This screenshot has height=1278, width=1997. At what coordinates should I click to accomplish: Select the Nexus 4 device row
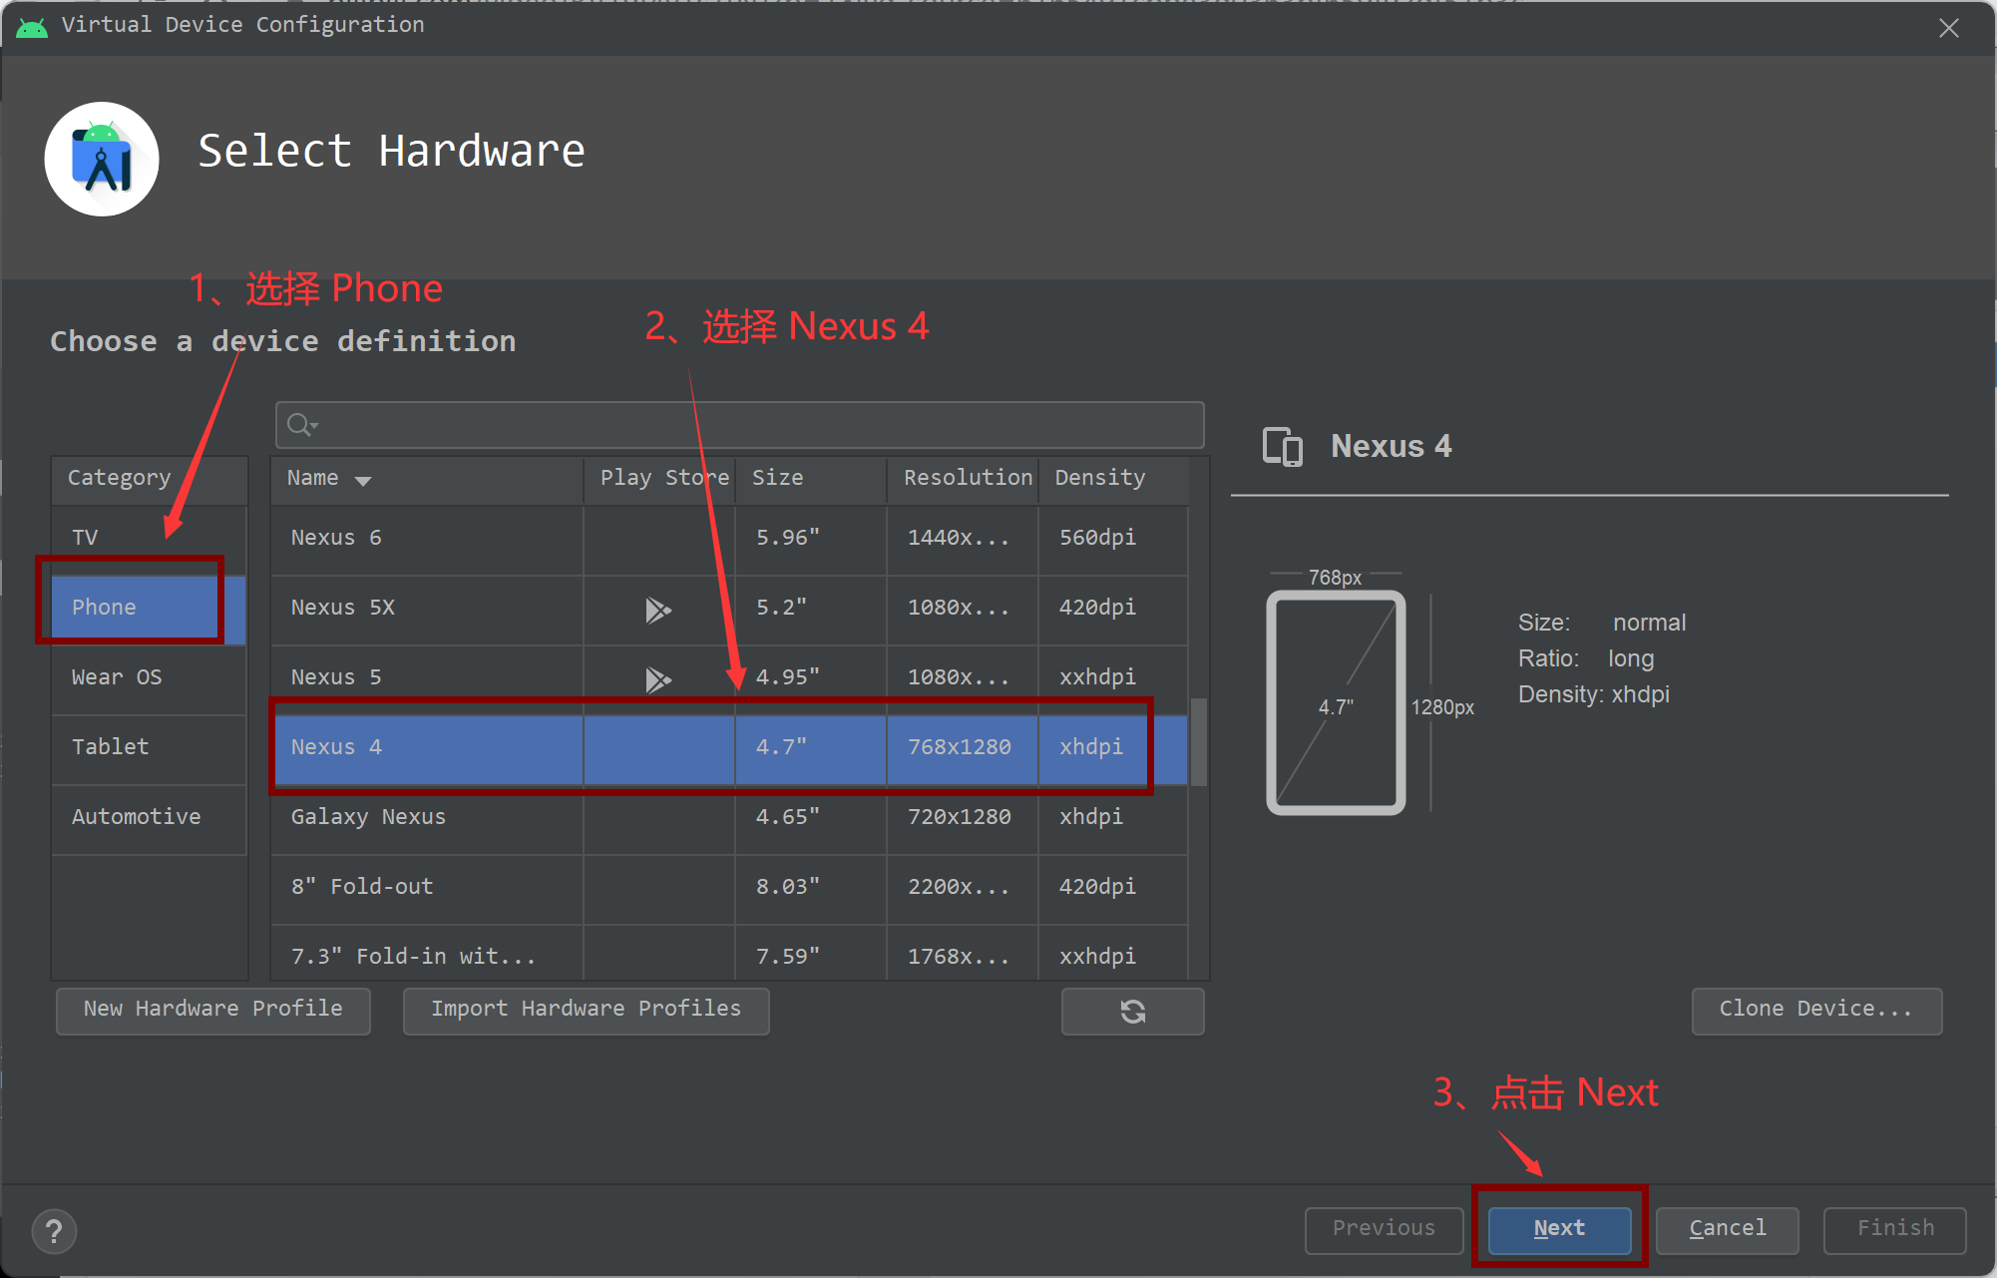click(x=729, y=747)
